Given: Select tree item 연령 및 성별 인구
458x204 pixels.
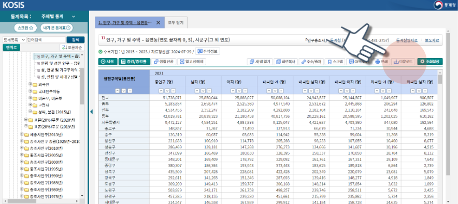Looking at the screenshot, I should 61,63.
